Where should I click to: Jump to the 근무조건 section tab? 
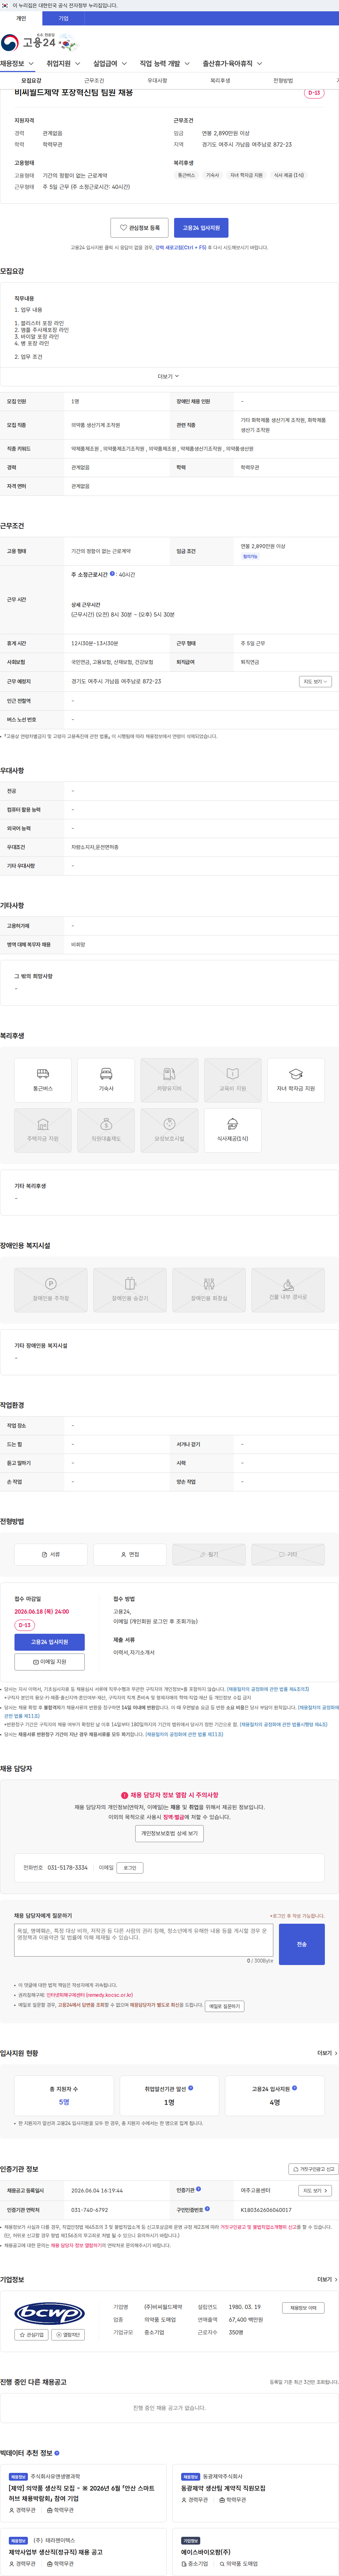click(94, 80)
